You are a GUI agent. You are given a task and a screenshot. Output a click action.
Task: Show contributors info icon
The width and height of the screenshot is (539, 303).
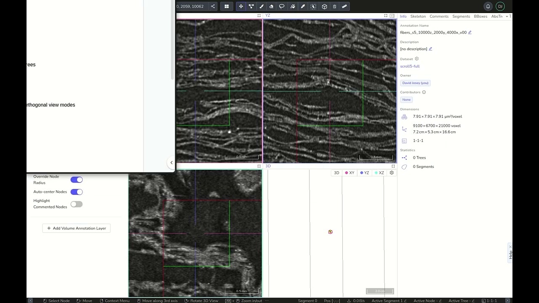(x=424, y=92)
